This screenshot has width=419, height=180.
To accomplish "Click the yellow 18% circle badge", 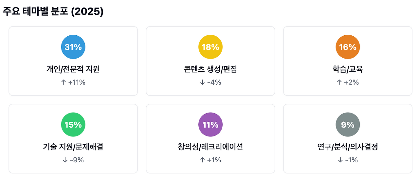I will click(210, 47).
